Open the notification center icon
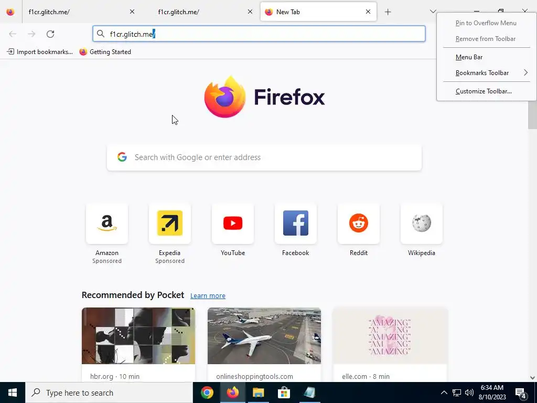 point(521,393)
